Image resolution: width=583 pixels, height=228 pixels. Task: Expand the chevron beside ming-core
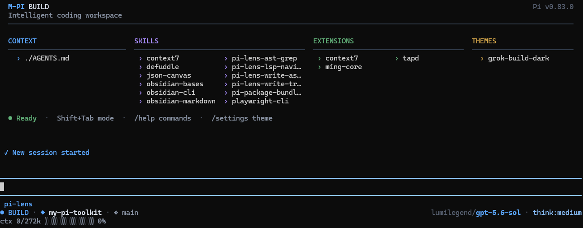pyautogui.click(x=320, y=67)
